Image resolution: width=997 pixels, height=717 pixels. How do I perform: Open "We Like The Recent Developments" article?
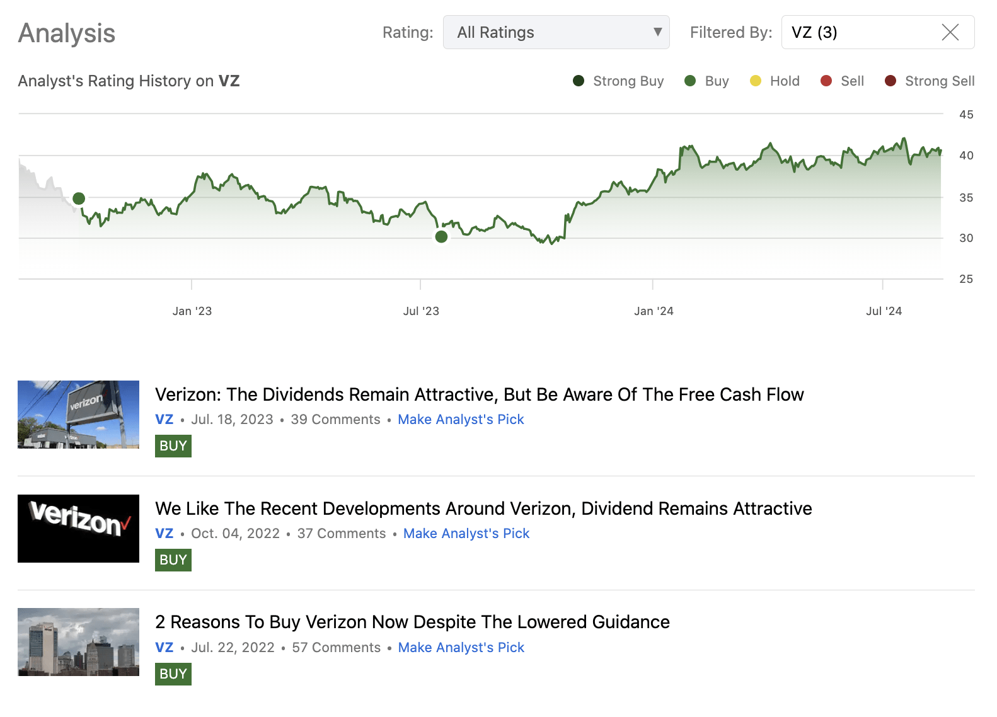tap(483, 508)
